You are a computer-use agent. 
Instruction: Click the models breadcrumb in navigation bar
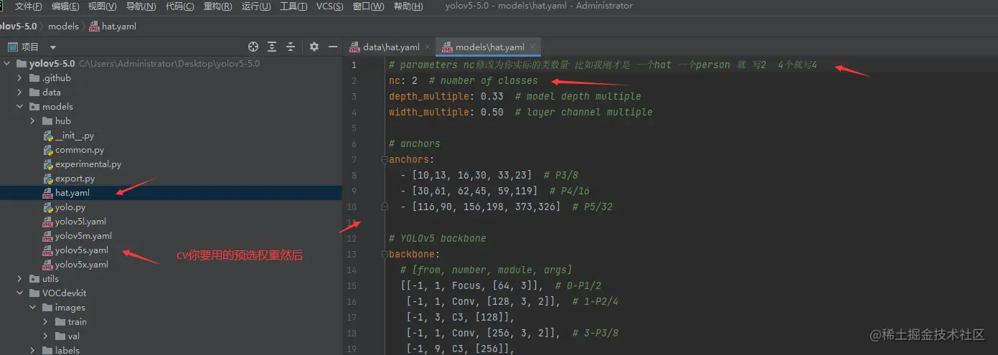click(63, 27)
